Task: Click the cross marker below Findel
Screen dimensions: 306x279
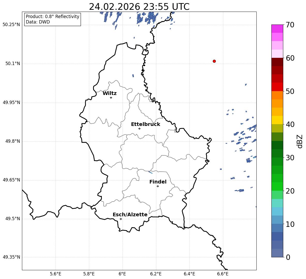Action: (x=158, y=186)
